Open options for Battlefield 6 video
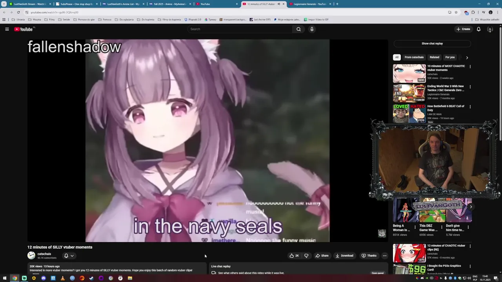Image resolution: width=502 pixels, height=282 pixels. (470, 107)
